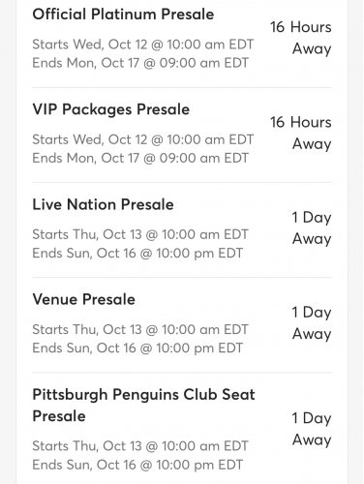Tap Penguins Club Seat '1 Day Away' label

click(312, 429)
